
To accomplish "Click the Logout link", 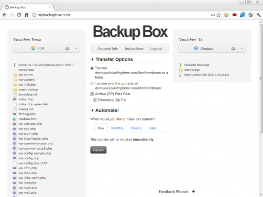I will point(156,48).
